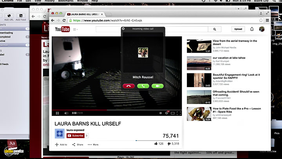Open the More options menu

point(93,144)
